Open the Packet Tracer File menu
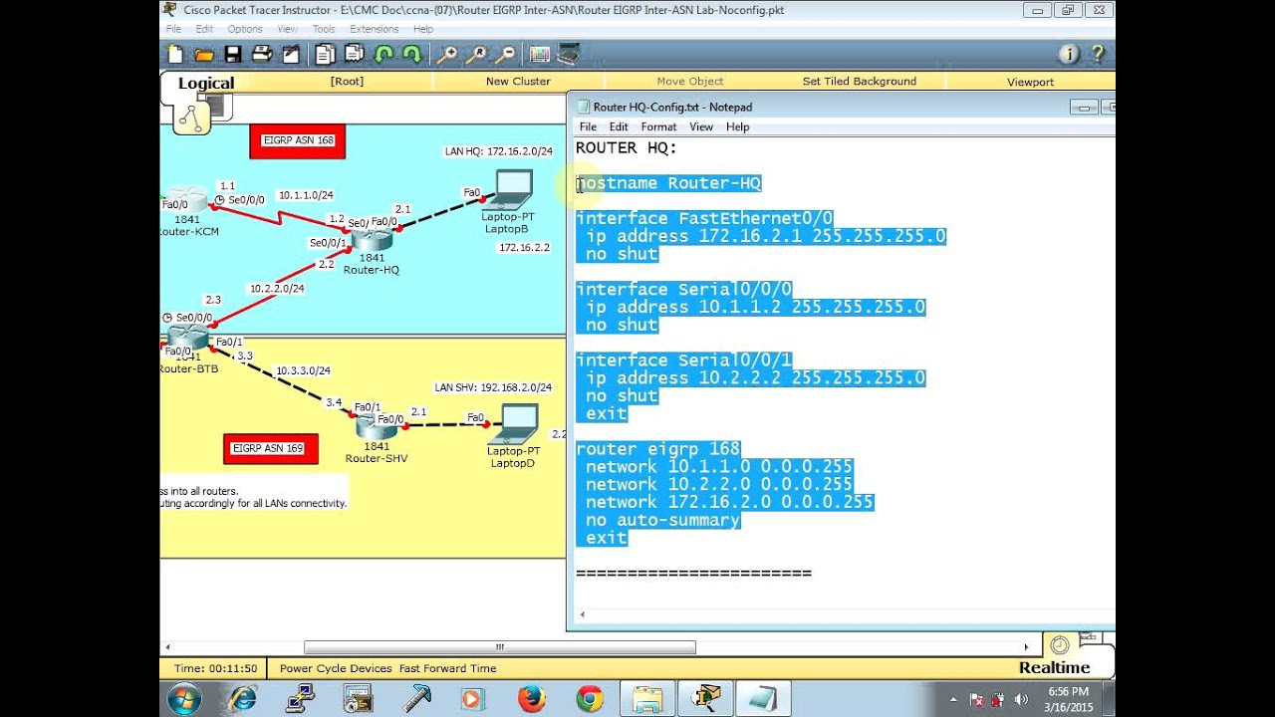This screenshot has width=1275, height=717. (173, 29)
